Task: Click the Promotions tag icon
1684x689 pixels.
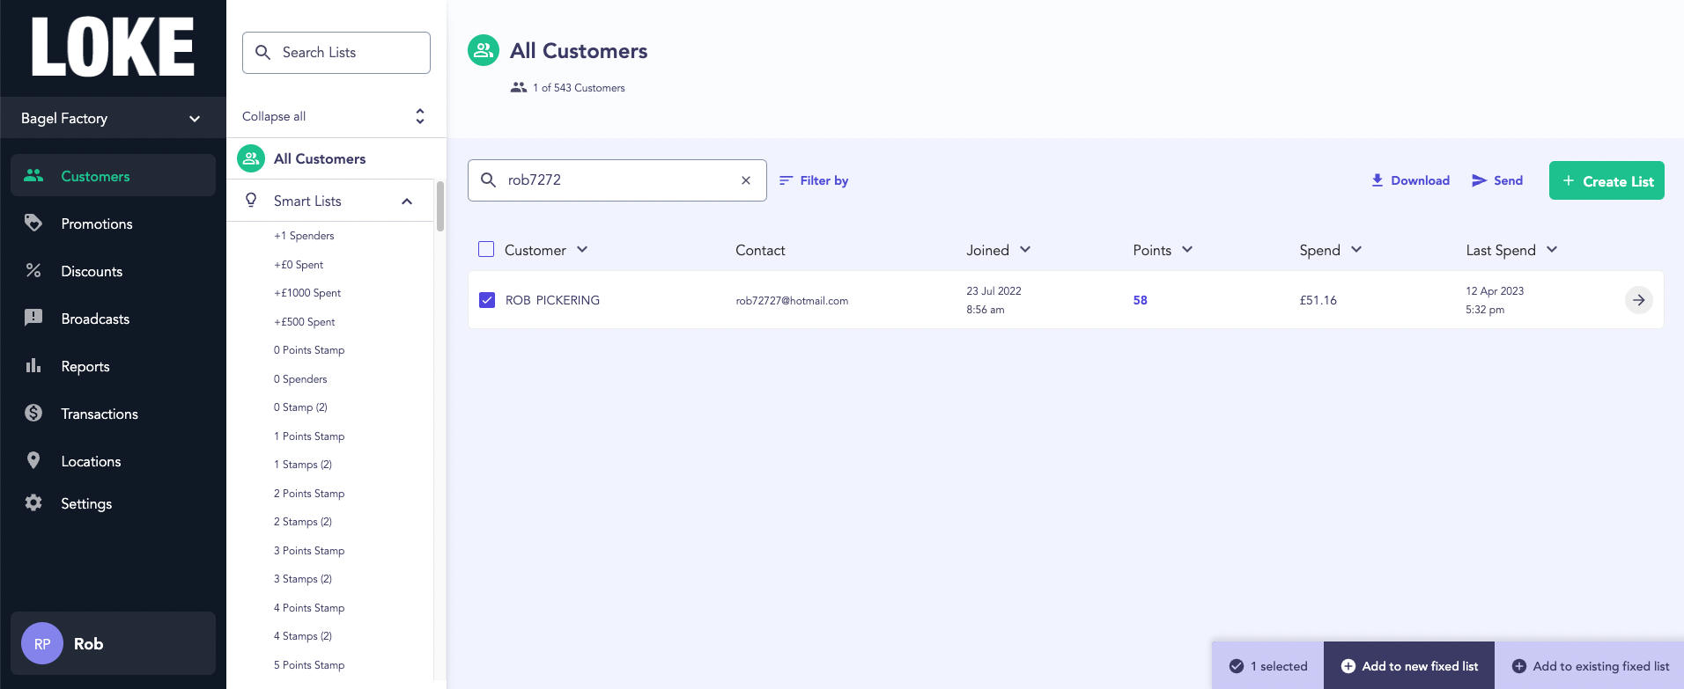Action: [33, 223]
